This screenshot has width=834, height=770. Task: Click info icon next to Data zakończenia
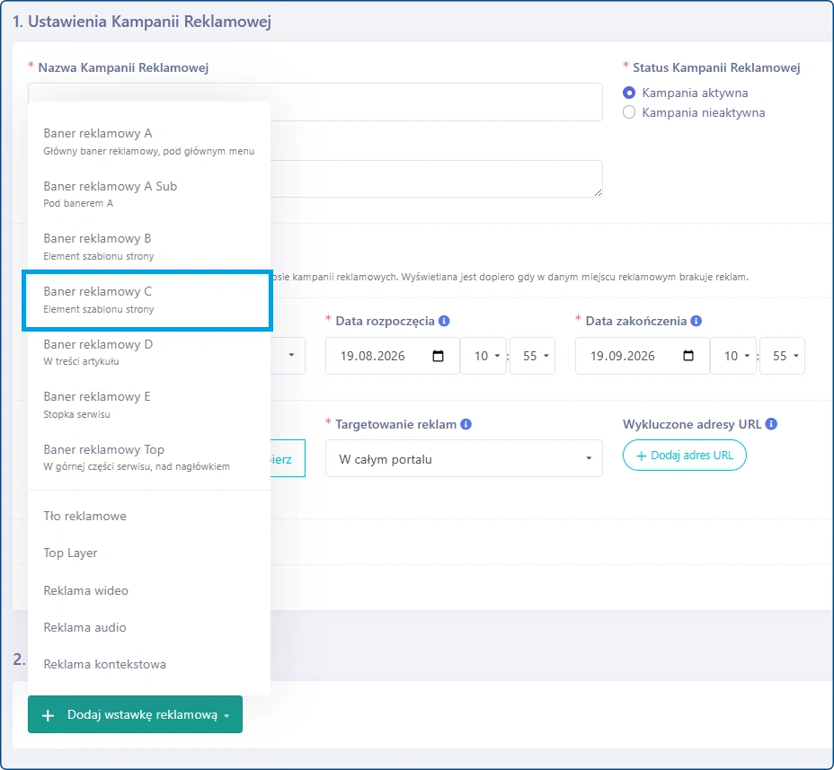[696, 321]
